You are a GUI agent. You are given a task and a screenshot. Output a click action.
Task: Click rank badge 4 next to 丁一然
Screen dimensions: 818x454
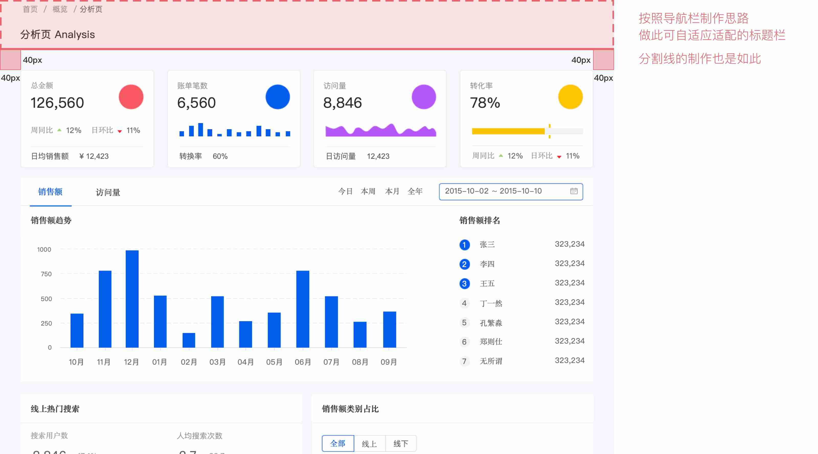coord(464,303)
